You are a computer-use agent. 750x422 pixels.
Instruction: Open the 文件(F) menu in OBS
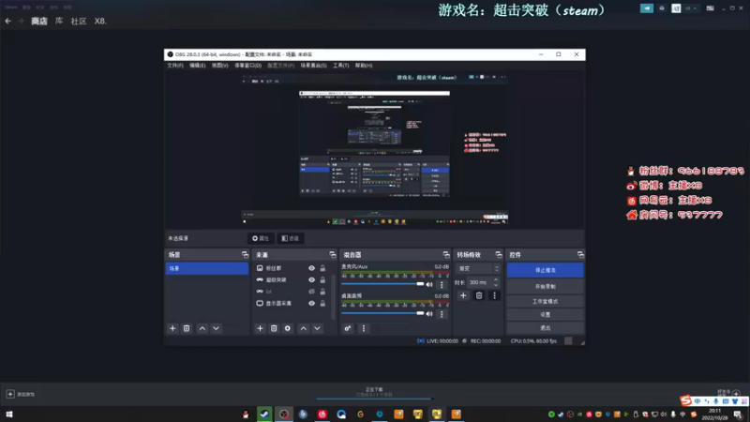175,66
